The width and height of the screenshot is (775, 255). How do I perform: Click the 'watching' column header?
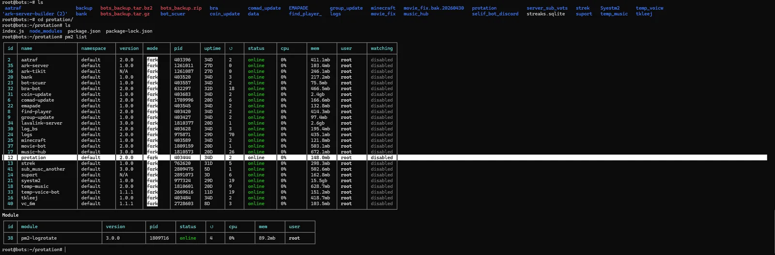(x=382, y=48)
